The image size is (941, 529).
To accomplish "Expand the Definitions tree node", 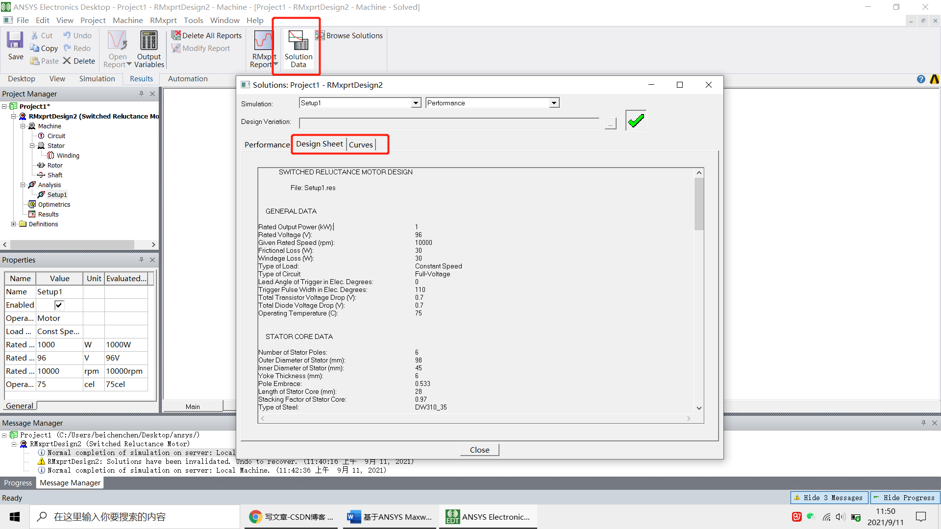I will 14,224.
